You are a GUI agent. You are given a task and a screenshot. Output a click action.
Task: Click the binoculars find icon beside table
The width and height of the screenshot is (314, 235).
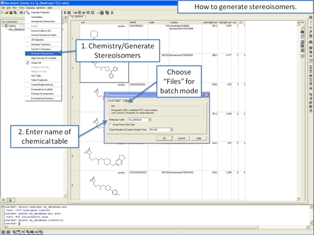click(x=303, y=32)
